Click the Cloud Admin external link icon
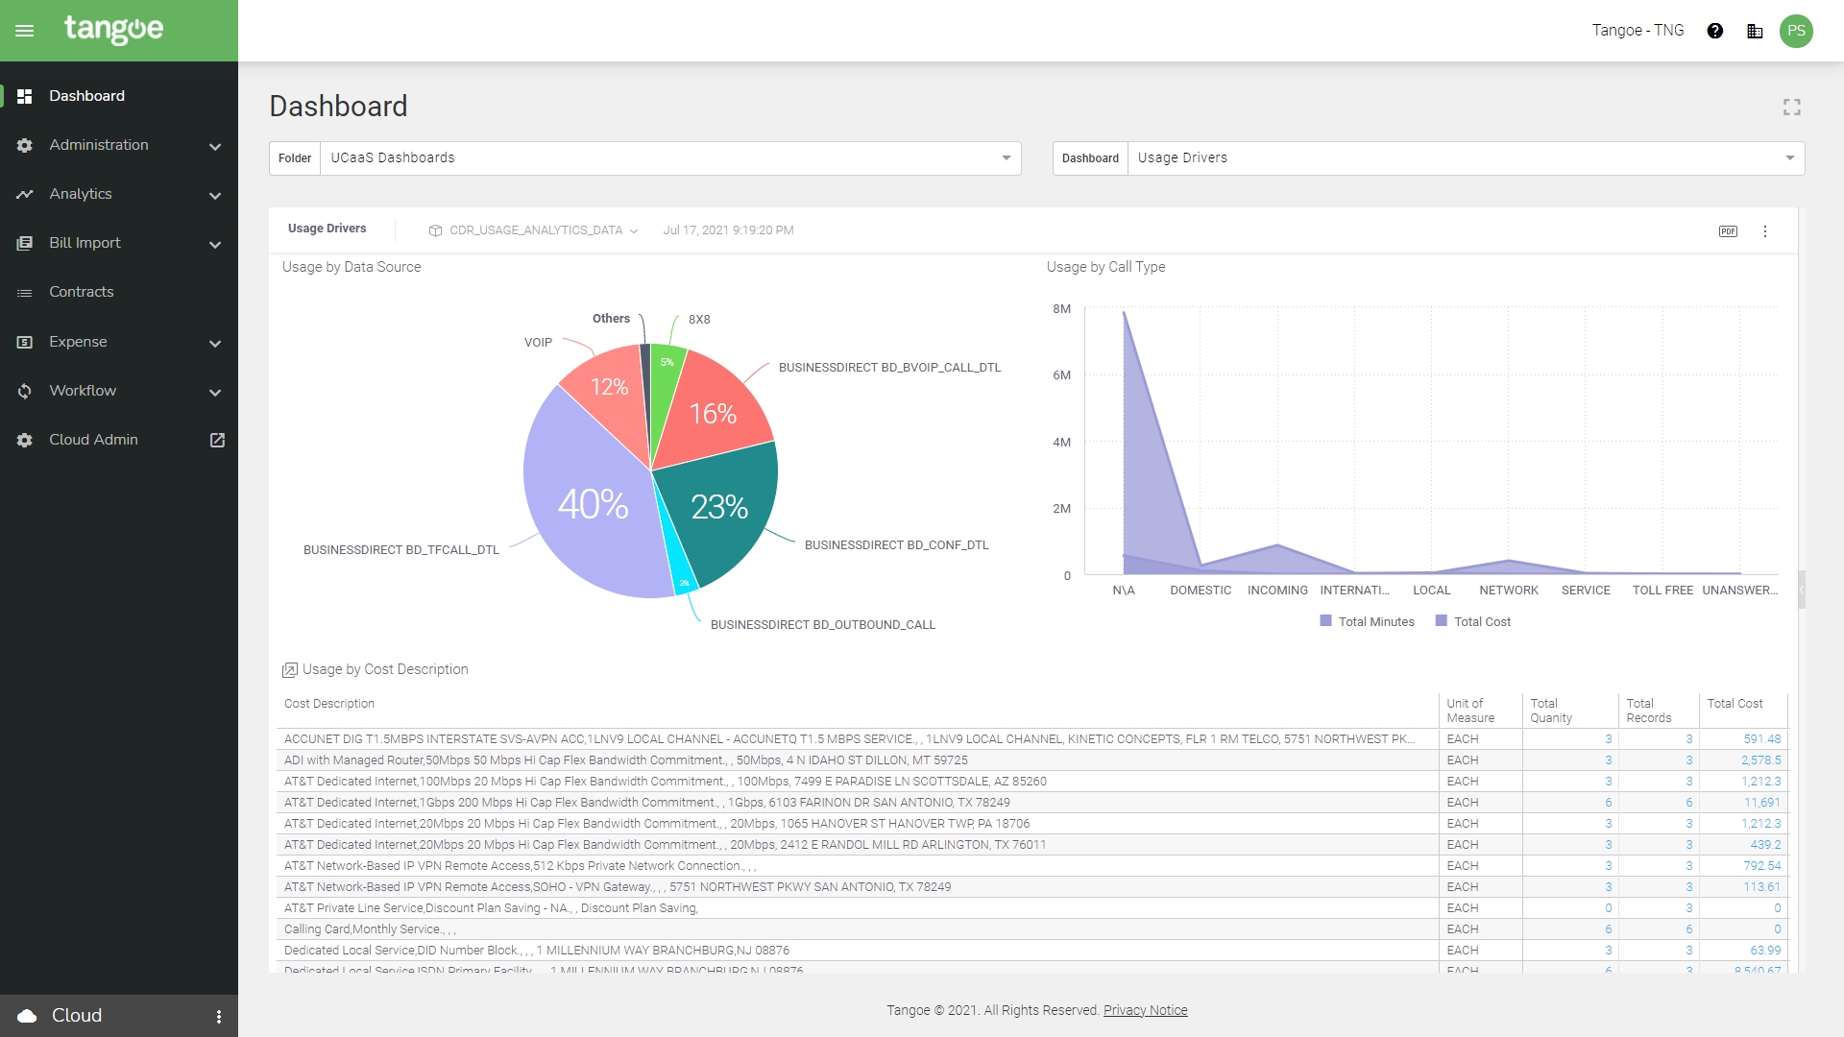 (x=217, y=440)
